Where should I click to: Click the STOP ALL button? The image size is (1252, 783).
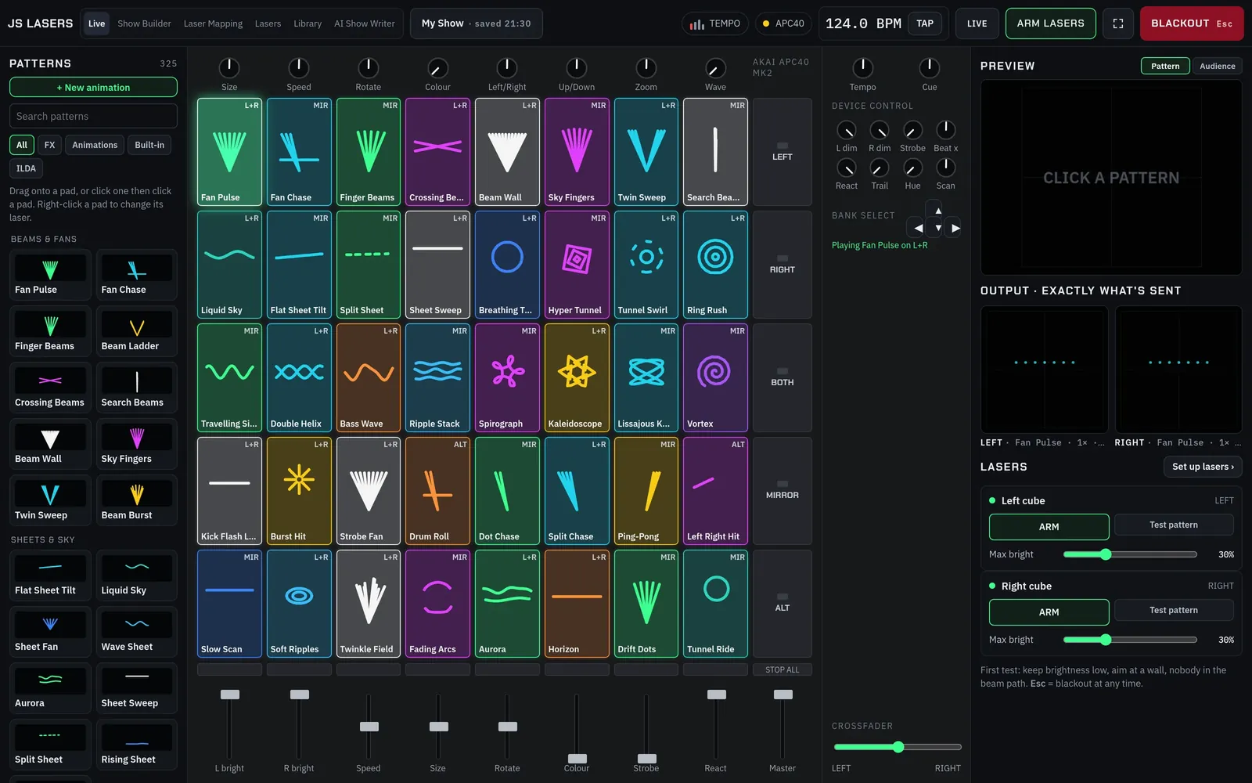tap(782, 669)
